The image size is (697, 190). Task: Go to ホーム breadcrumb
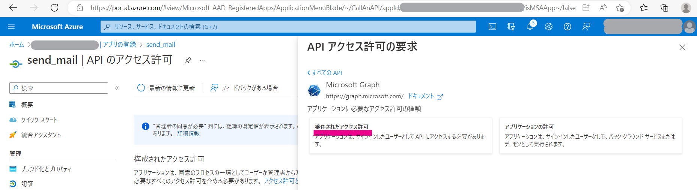(17, 45)
